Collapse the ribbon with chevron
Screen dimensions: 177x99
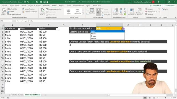175,18
